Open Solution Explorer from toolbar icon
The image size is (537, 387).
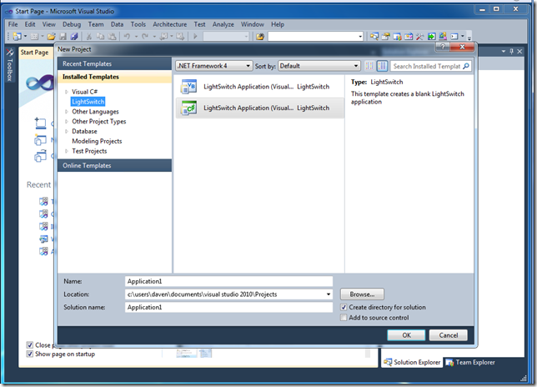point(374,37)
